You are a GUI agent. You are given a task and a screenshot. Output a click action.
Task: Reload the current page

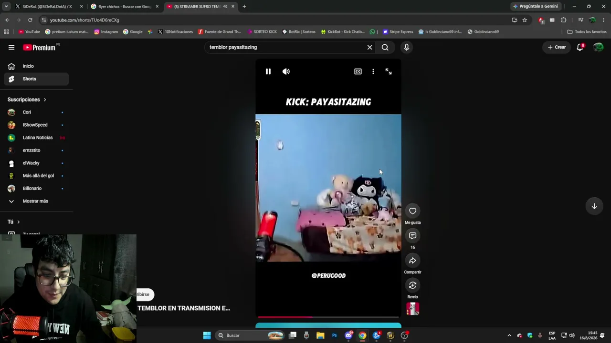coord(30,20)
